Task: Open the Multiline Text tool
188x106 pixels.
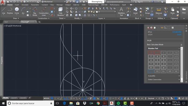Action: click(121, 12)
